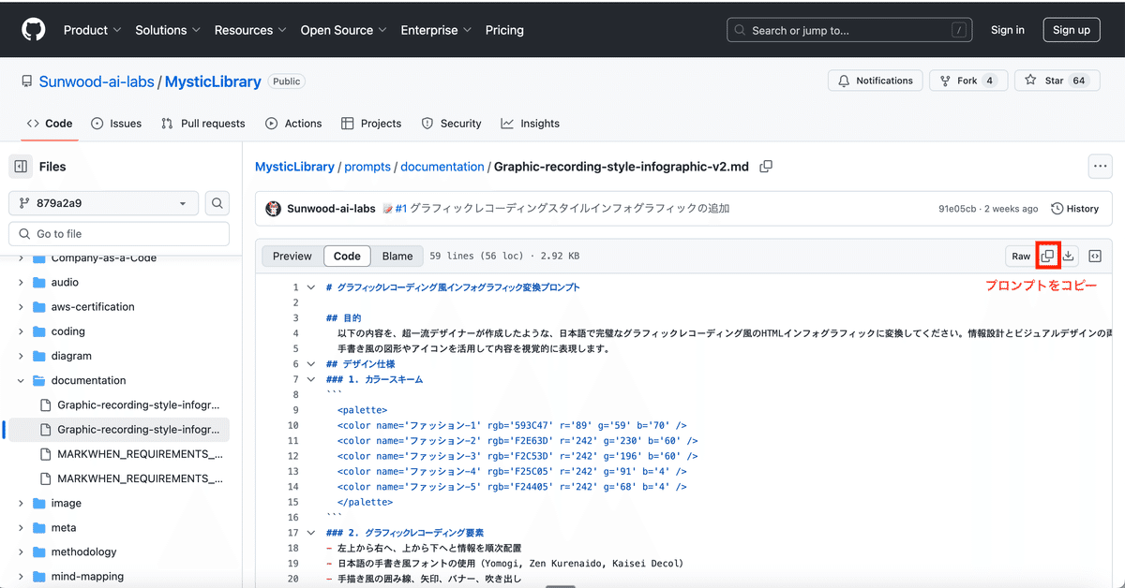Open the Pull requests tab

tap(202, 124)
